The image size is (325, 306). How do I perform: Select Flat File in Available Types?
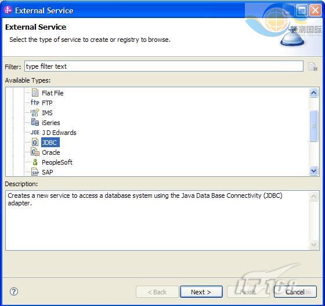pos(53,93)
